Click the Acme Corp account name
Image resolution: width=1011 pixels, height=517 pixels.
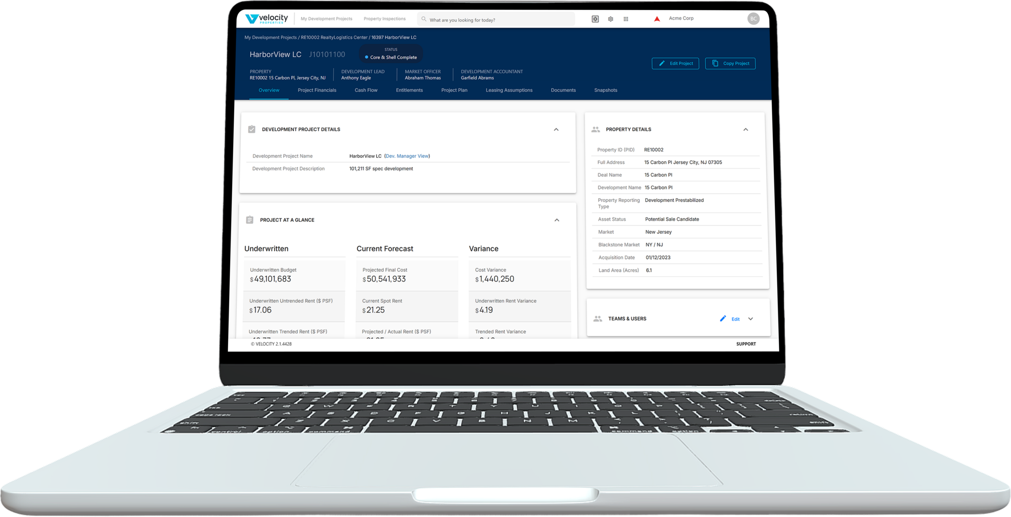point(681,18)
